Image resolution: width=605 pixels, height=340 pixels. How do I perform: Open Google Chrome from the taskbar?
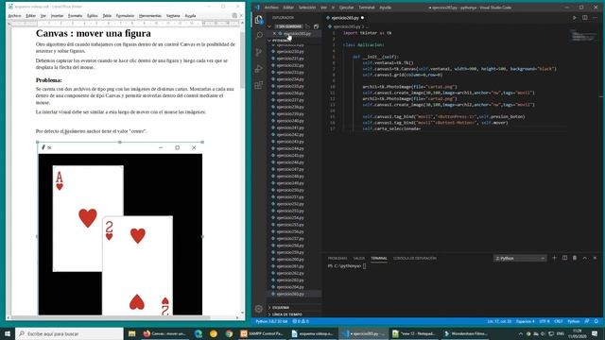tap(229, 333)
